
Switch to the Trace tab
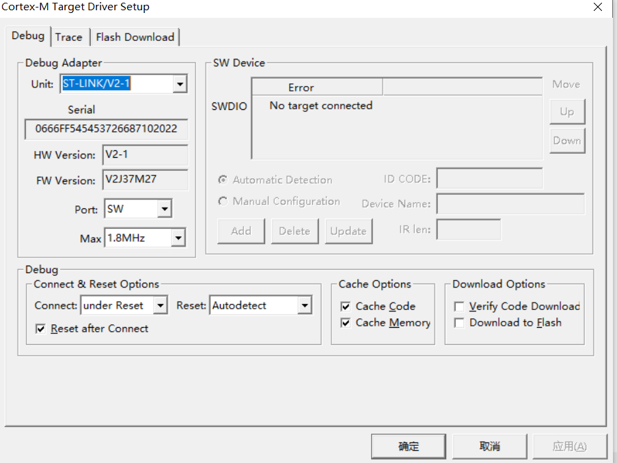tap(70, 37)
